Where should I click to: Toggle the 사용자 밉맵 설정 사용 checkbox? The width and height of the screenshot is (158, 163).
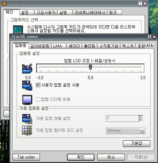38,85
